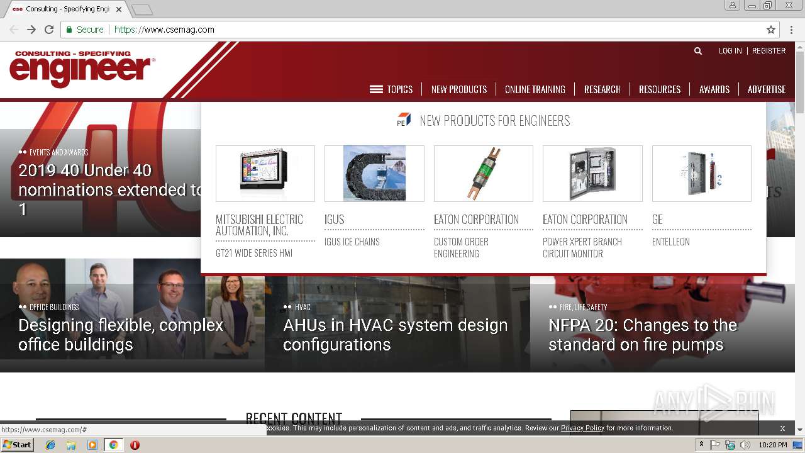
Task: Open the Mitsubishi GT21 HMI product thumbnail
Action: click(265, 174)
